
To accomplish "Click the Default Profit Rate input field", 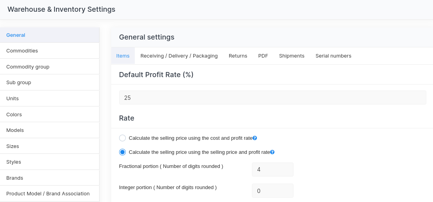I will 272,98.
